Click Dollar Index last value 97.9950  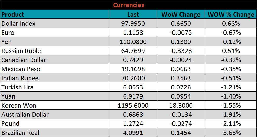click(x=133, y=24)
